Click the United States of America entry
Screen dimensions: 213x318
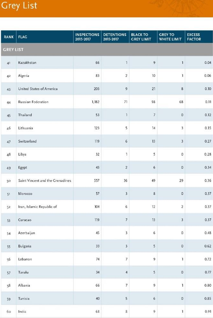38,89
